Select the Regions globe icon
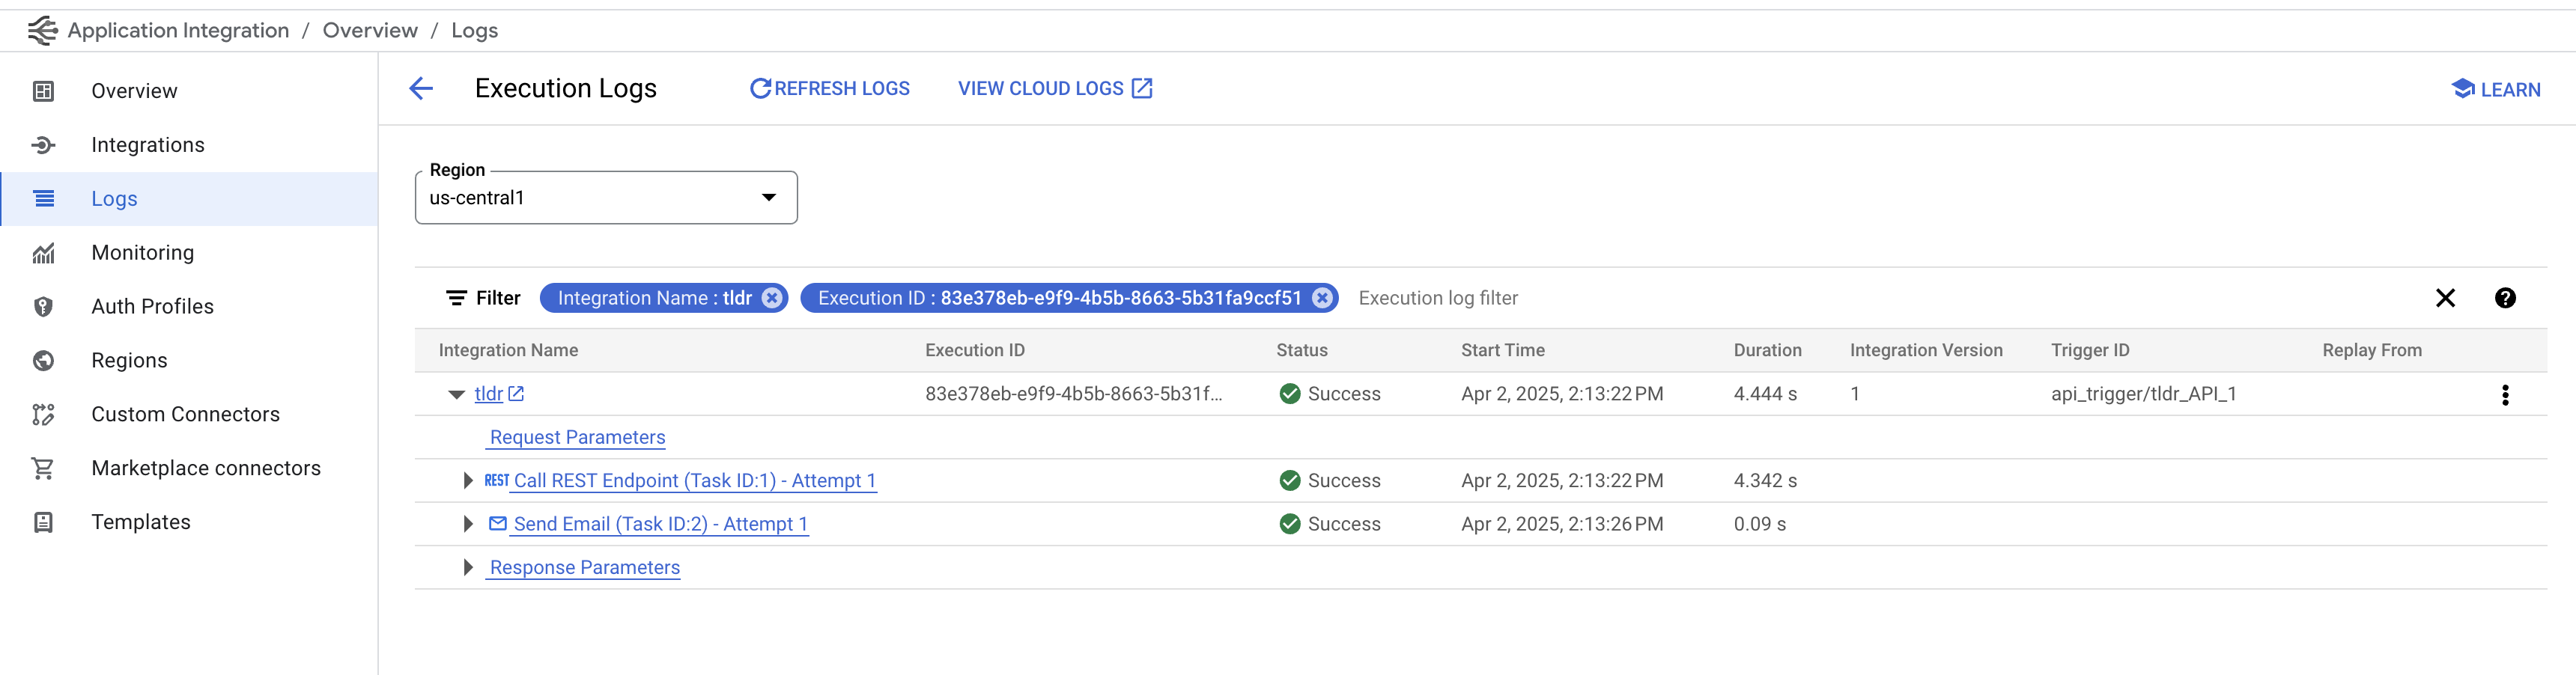Viewport: 2576px width, 675px height. pyautogui.click(x=43, y=360)
